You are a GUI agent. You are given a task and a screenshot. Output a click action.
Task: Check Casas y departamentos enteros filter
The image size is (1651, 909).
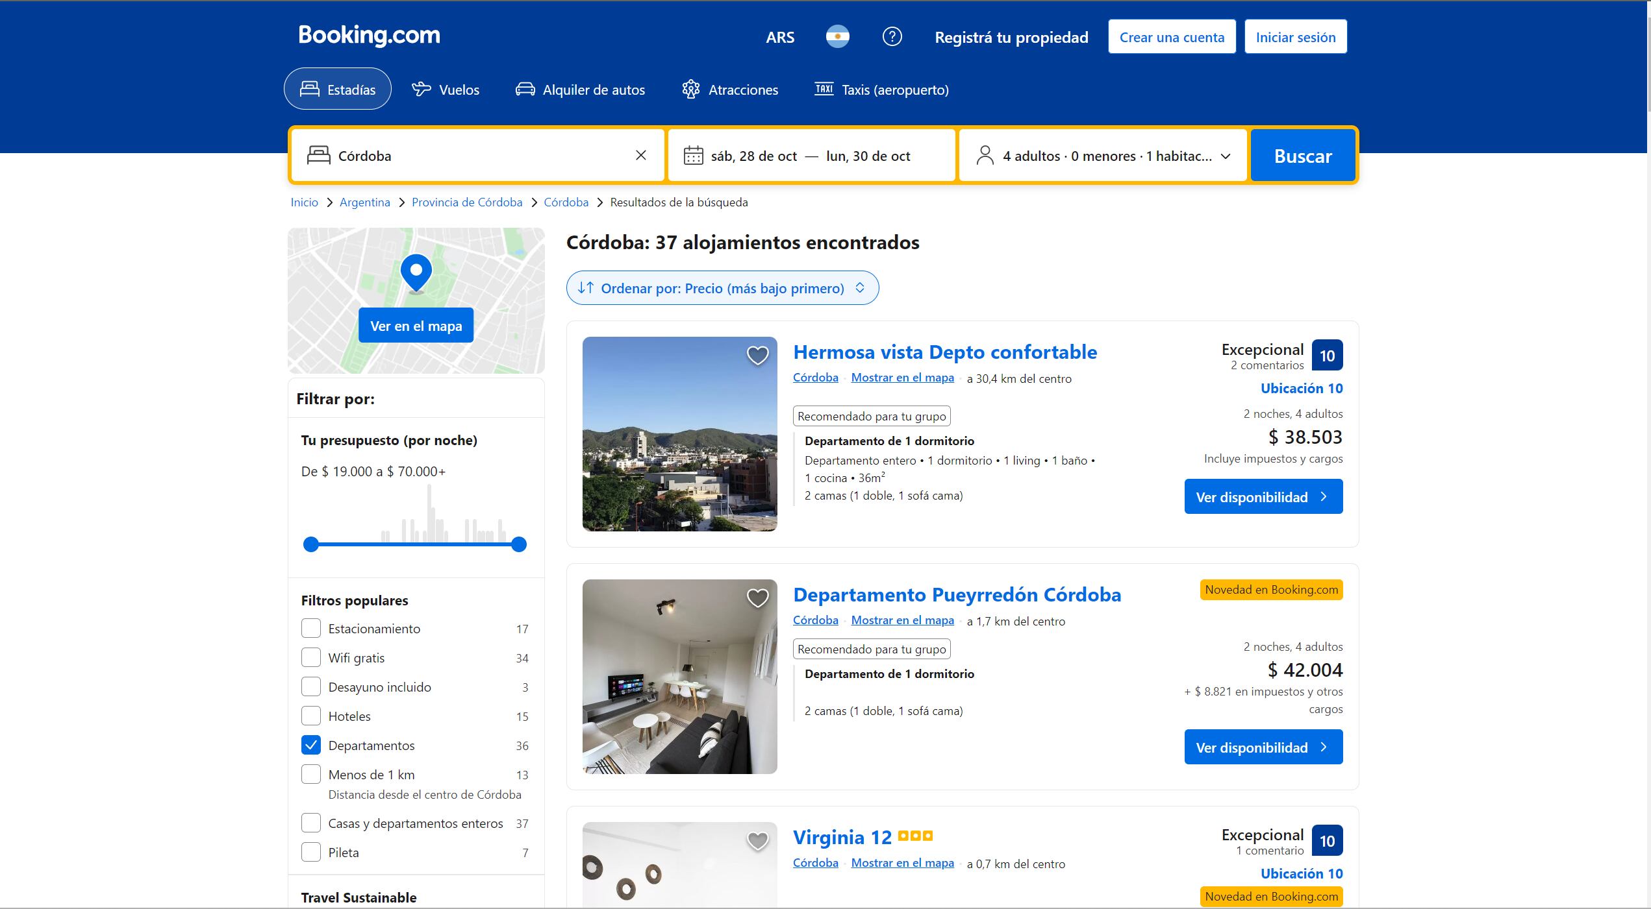tap(311, 823)
